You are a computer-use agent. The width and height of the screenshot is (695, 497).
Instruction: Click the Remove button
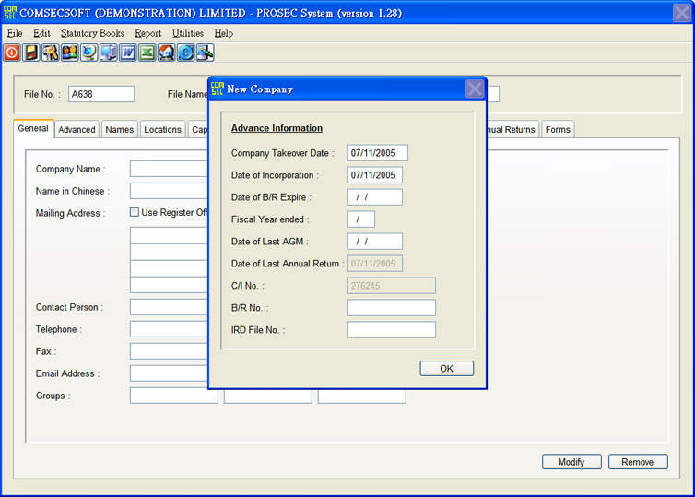[x=637, y=462]
